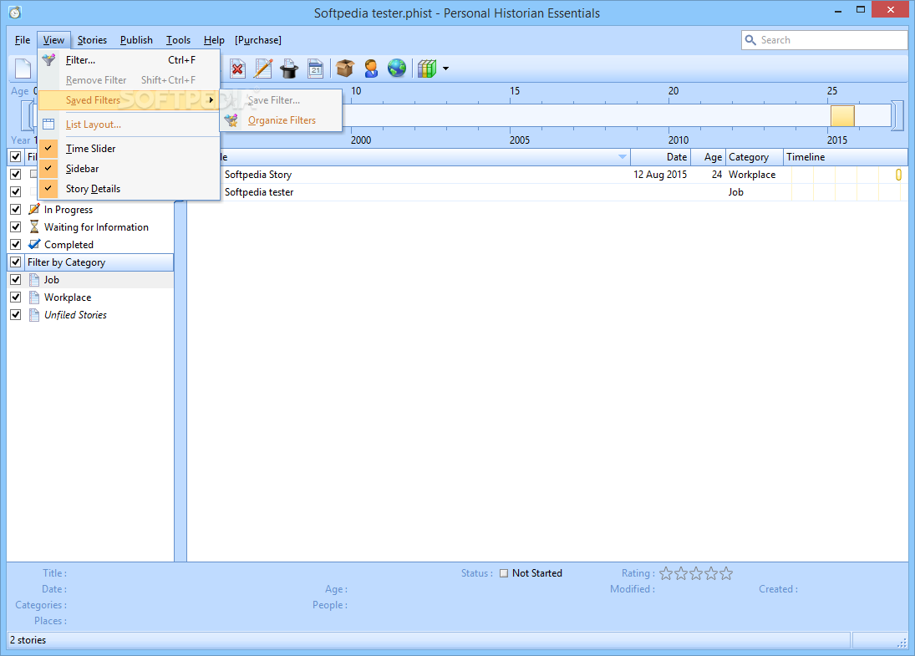Click the document icon next to Workplace
This screenshot has height=656, width=915.
[34, 297]
